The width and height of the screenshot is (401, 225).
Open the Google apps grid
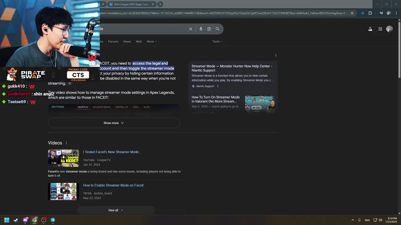(380, 29)
